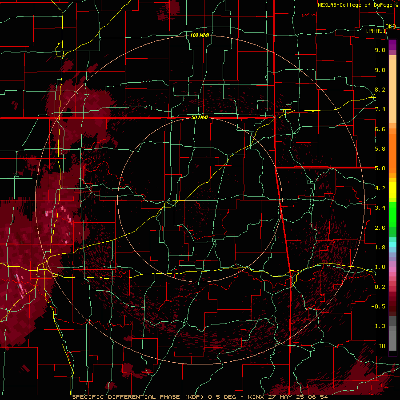Click the [PHAS] units label
400x400 pixels.
[376, 31]
